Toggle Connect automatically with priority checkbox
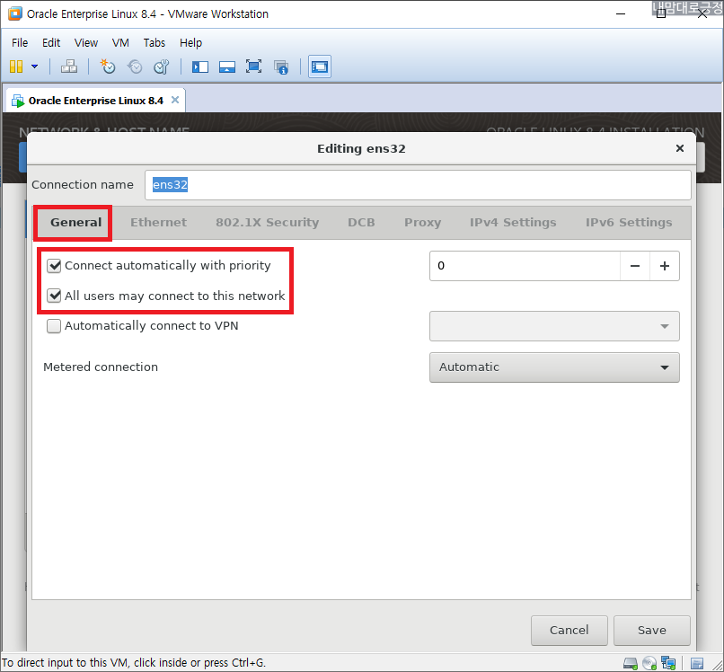 pos(54,266)
